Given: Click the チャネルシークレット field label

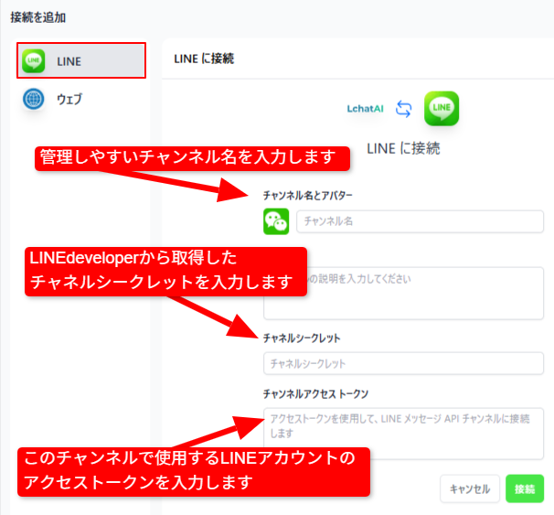Looking at the screenshot, I should click(x=302, y=338).
